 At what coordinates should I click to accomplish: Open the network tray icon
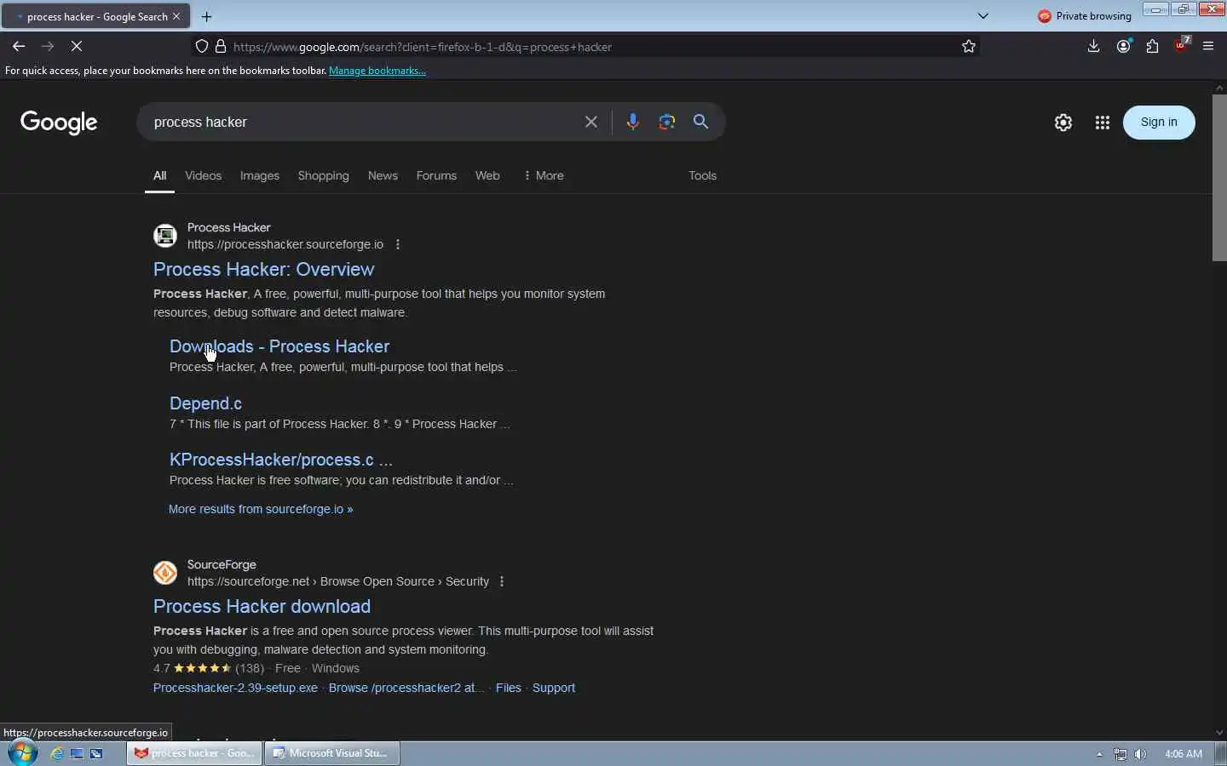coord(1120,754)
